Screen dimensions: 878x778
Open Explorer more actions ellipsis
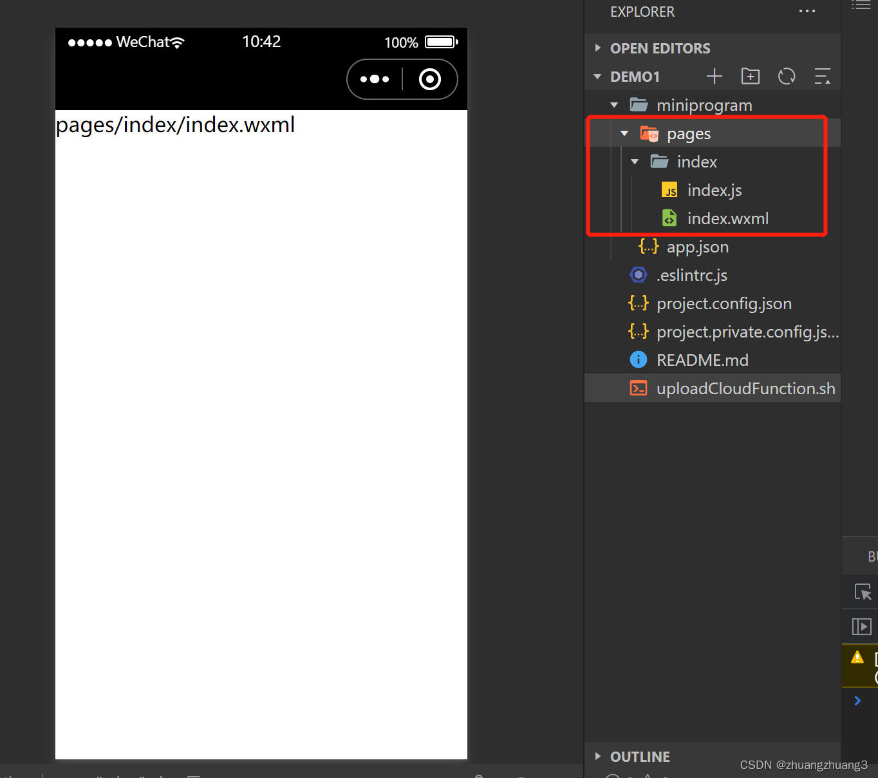807,11
